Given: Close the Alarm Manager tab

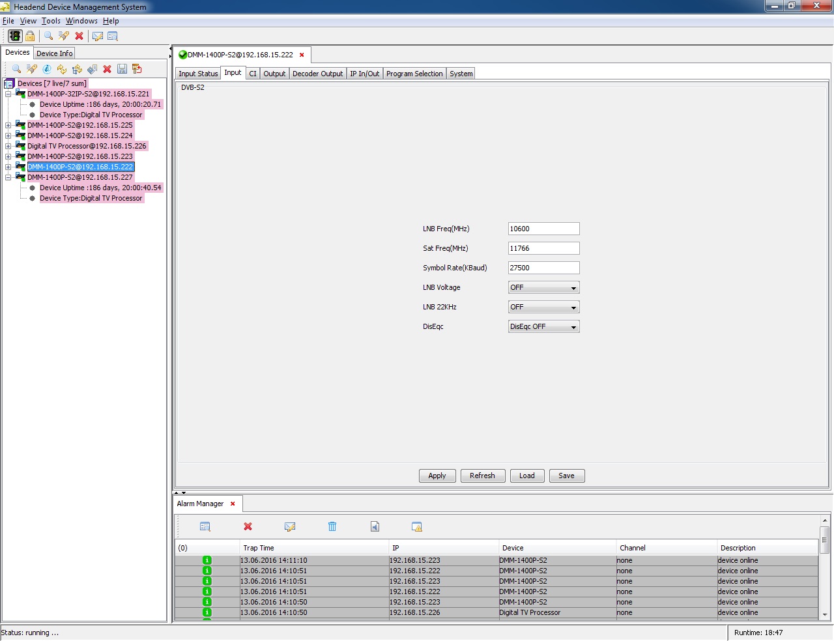Looking at the screenshot, I should coord(233,504).
